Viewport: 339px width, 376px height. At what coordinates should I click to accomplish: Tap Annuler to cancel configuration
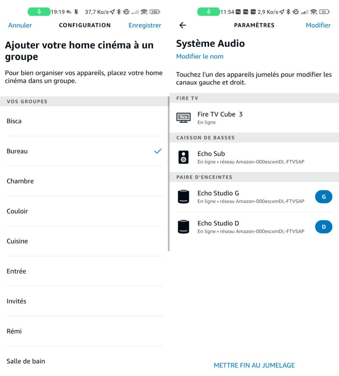coord(20,25)
